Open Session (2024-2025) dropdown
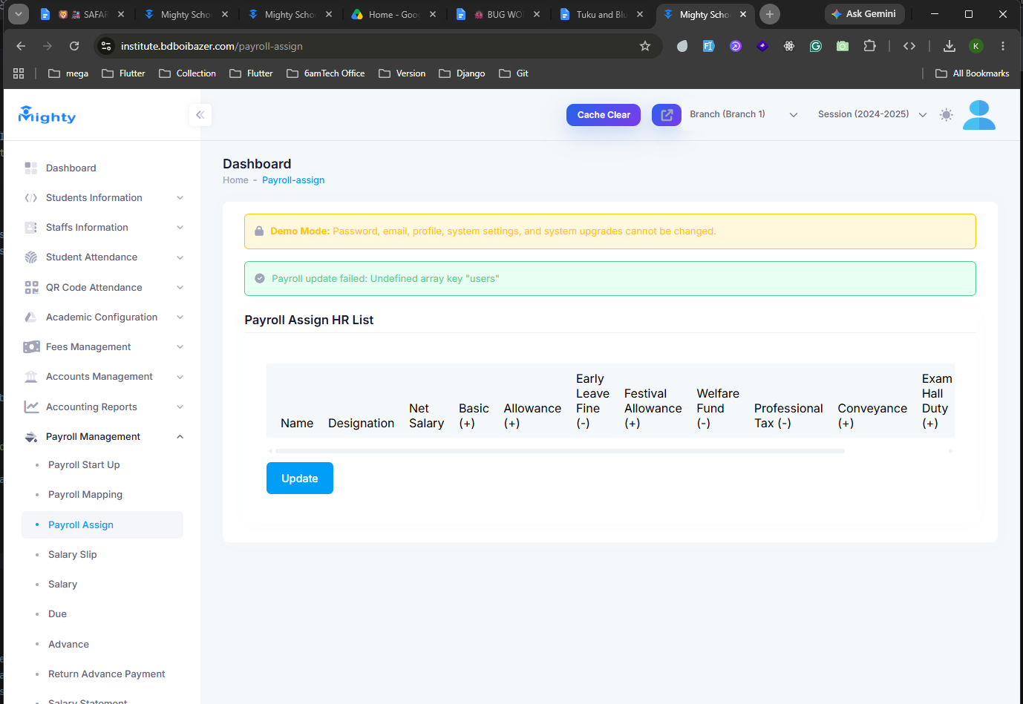 [x=872, y=115]
